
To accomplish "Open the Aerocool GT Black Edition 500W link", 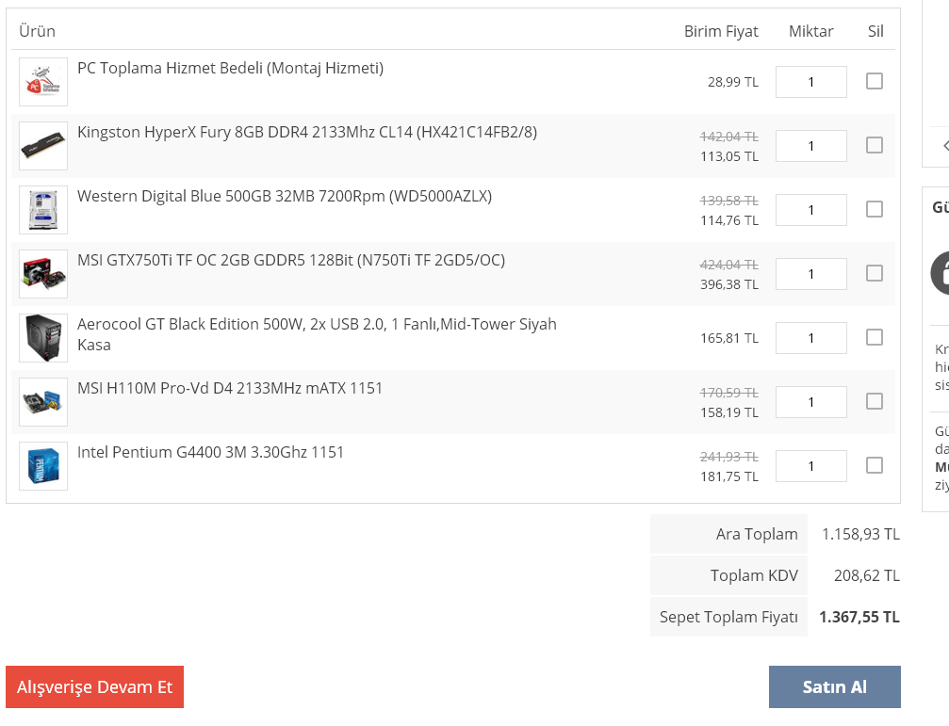I will (317, 334).
